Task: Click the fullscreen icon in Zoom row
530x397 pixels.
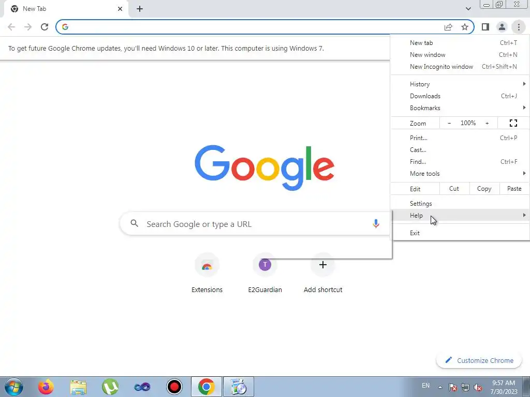Action: pyautogui.click(x=513, y=123)
